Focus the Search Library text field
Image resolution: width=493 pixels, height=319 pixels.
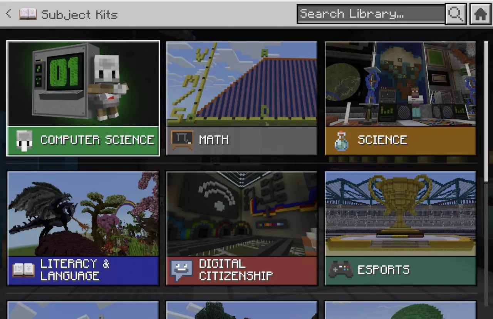click(x=371, y=14)
